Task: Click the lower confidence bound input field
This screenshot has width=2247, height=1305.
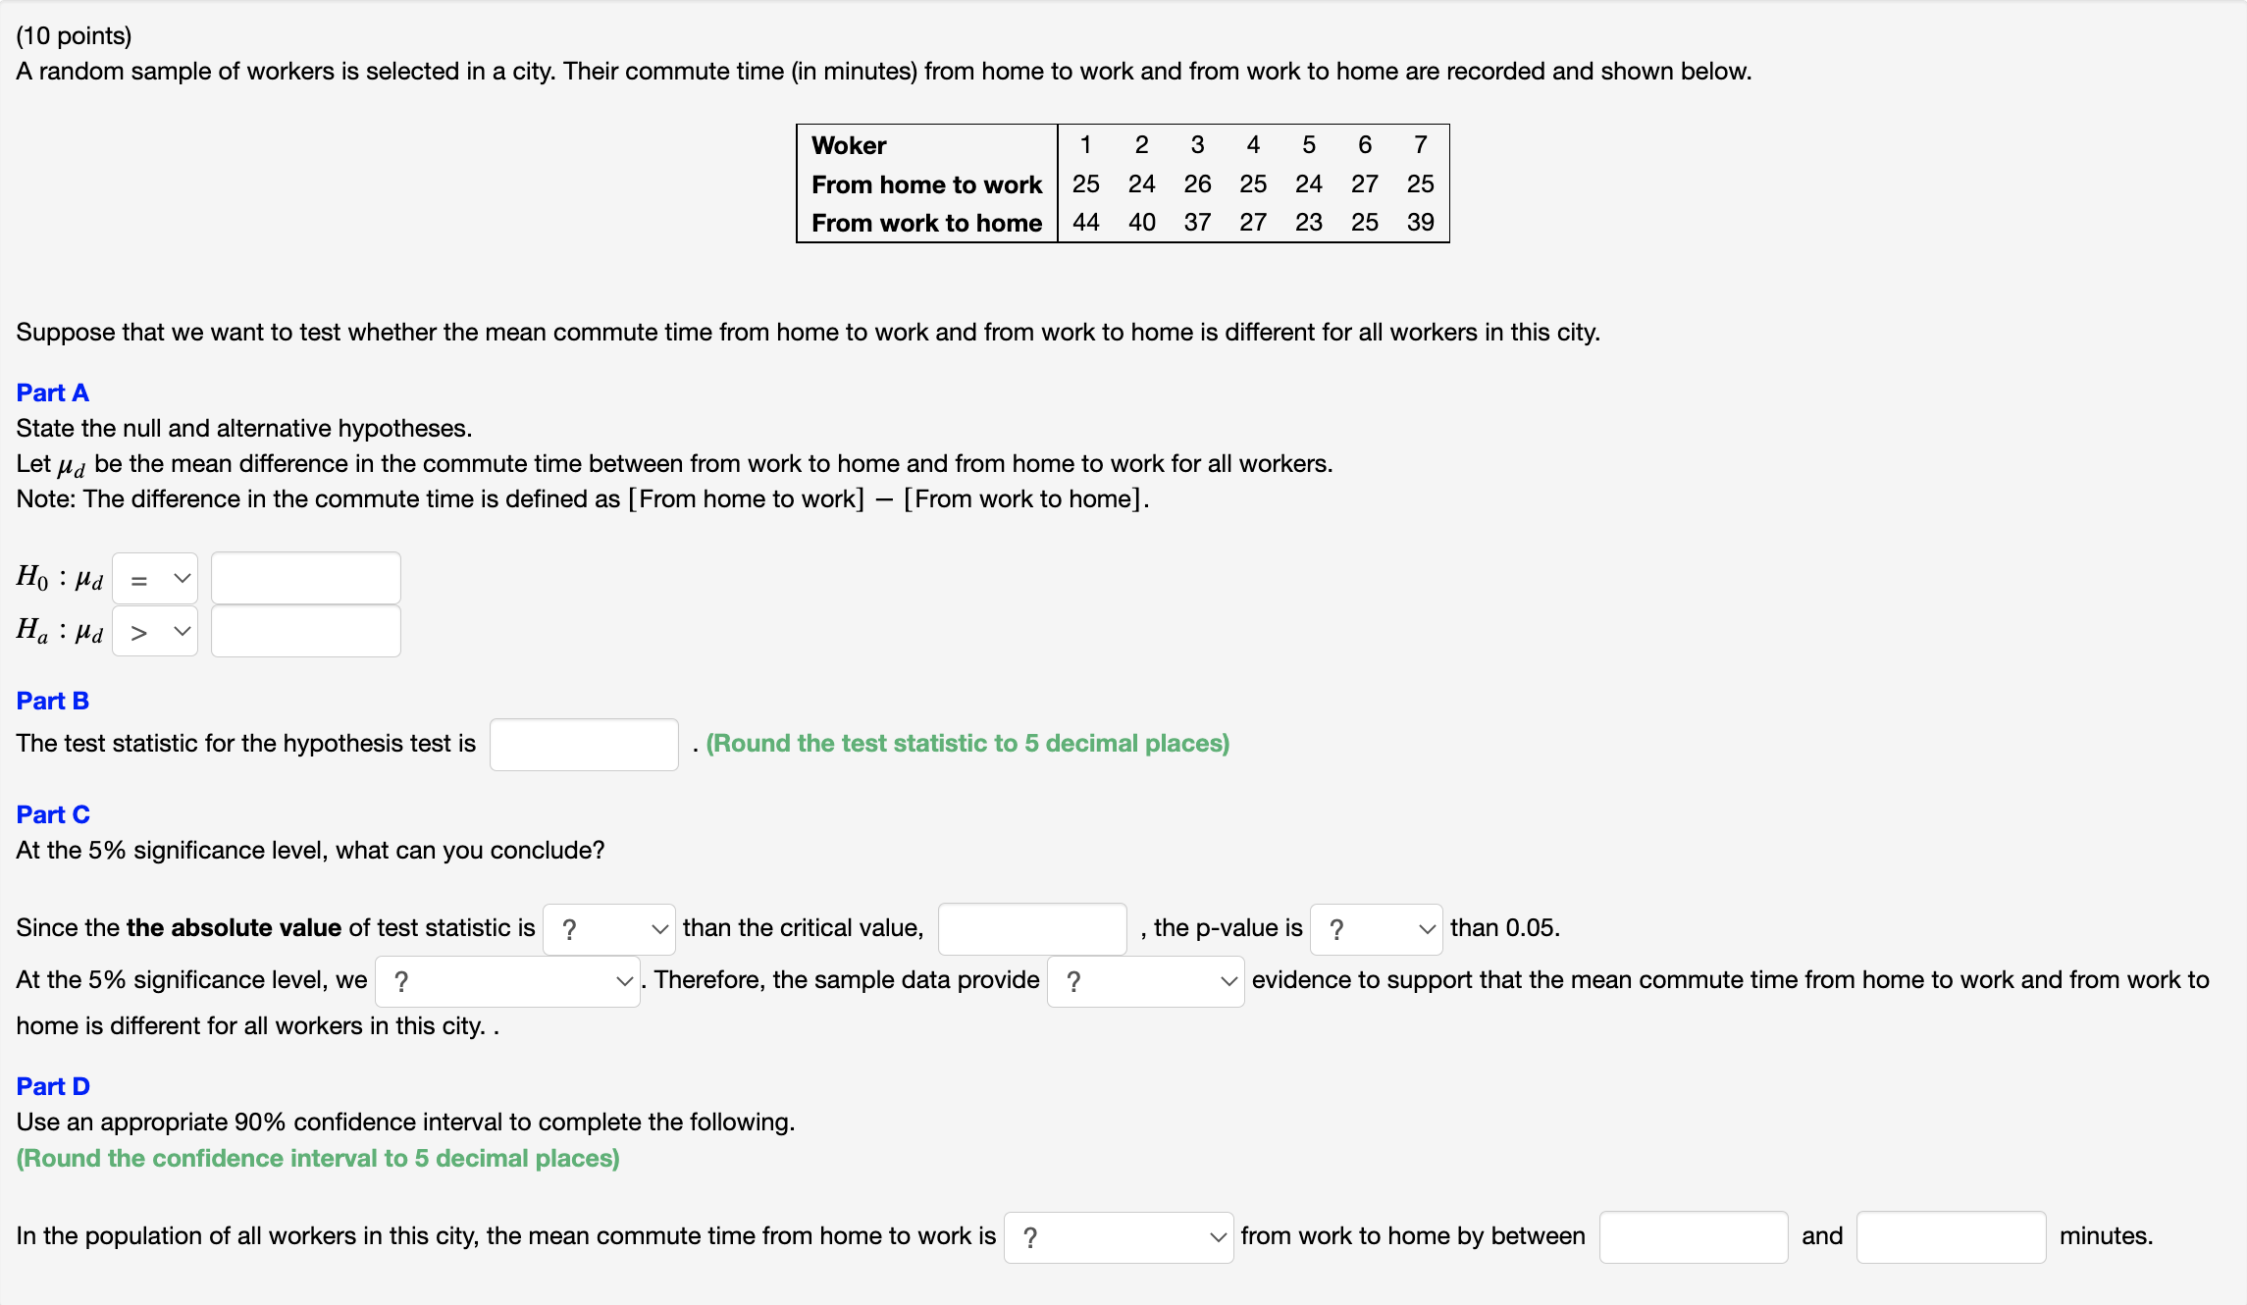Action: point(1693,1235)
